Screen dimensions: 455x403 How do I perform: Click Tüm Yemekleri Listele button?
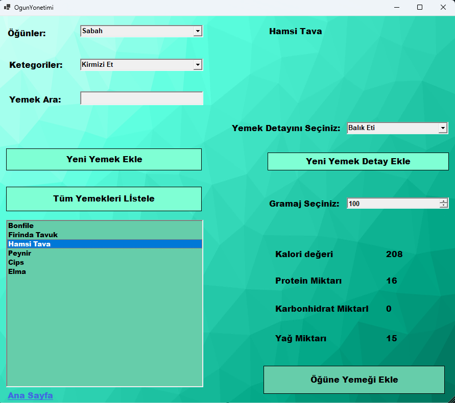pyautogui.click(x=104, y=199)
